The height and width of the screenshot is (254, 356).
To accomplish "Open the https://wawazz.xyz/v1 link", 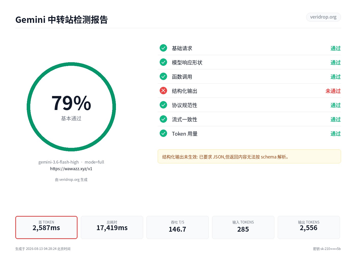I will point(71,169).
